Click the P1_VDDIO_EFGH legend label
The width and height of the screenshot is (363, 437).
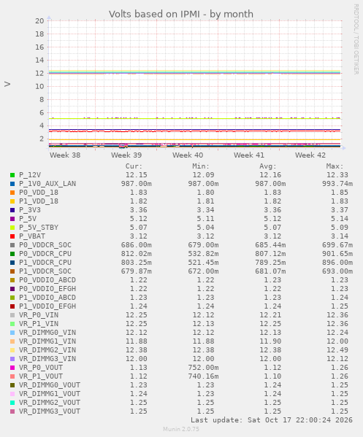tap(47, 306)
